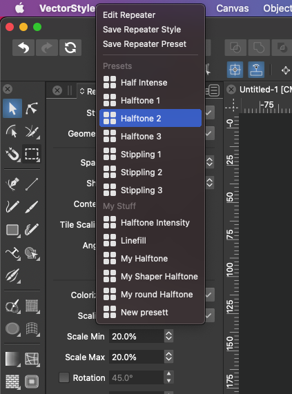Image resolution: width=292 pixels, height=394 pixels.
Task: Pick the Half Intense preset
Action: pos(150,82)
